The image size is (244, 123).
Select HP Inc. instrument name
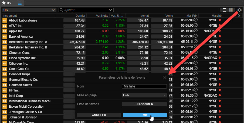(x=14, y=90)
